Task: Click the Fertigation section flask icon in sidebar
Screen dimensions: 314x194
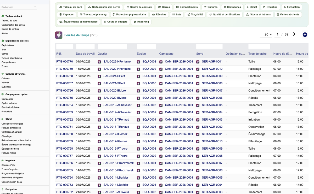Action: click(x=3, y=189)
